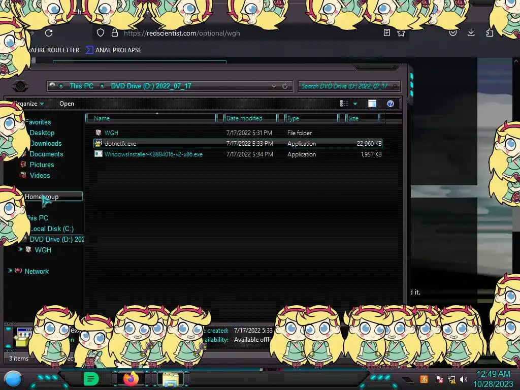Click the Network icon in the tree
Image resolution: width=520 pixels, height=390 pixels.
18,271
